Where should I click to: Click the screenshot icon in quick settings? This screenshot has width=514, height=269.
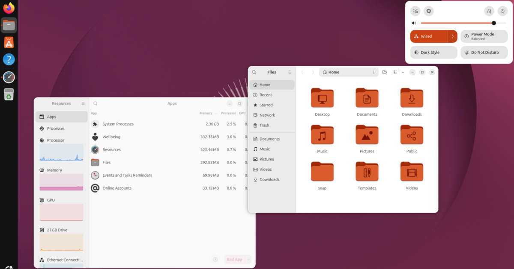point(415,11)
